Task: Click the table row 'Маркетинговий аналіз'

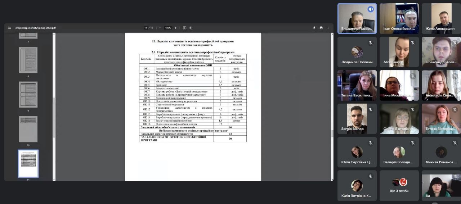Action: tap(193, 72)
